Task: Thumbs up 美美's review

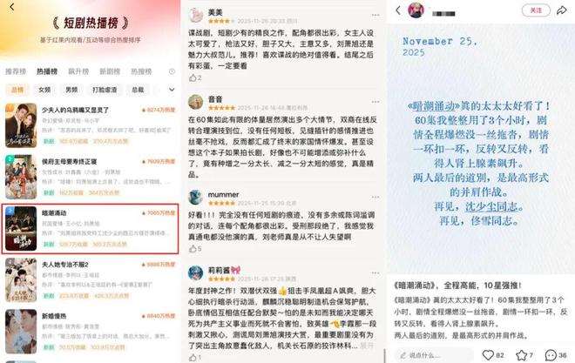Action: coord(193,77)
